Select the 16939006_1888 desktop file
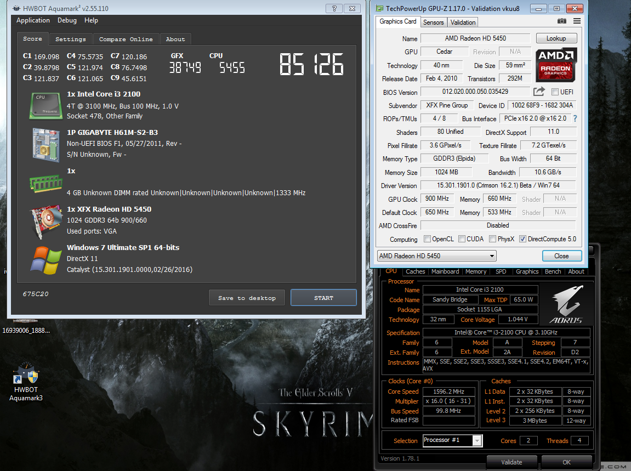Viewport: 631px width, 471px height. click(26, 327)
